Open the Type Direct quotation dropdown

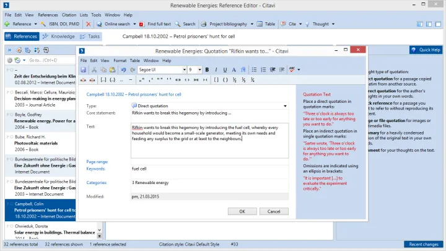tap(285, 106)
